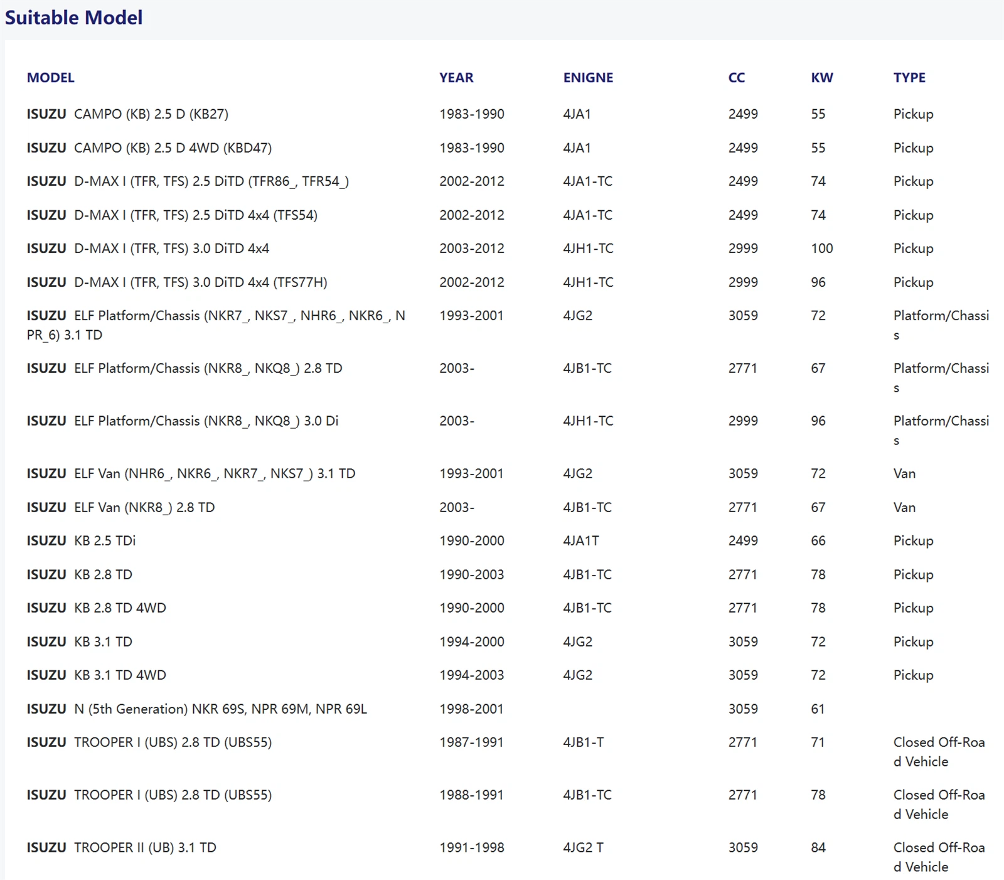
Task: Click year '1994-2003' cell
Action: point(472,675)
